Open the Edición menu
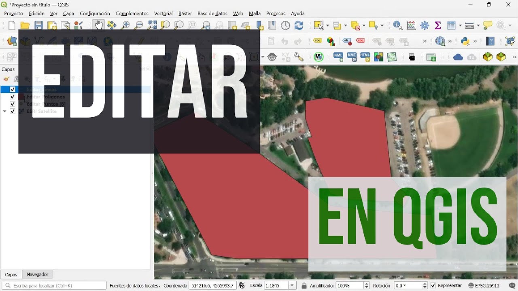 pyautogui.click(x=36, y=13)
